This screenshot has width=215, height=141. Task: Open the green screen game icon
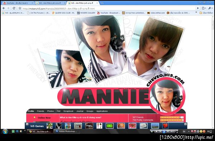[110, 126]
